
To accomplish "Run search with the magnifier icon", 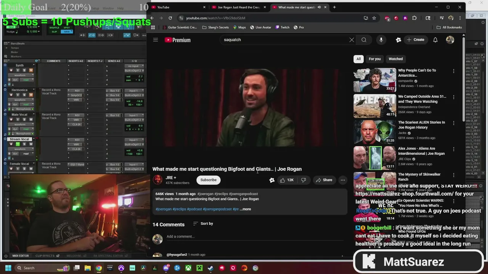I will [364, 40].
